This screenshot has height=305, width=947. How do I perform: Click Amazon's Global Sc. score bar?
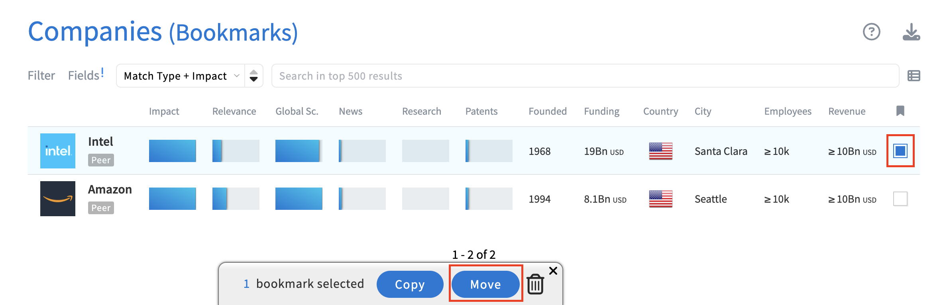pyautogui.click(x=299, y=199)
